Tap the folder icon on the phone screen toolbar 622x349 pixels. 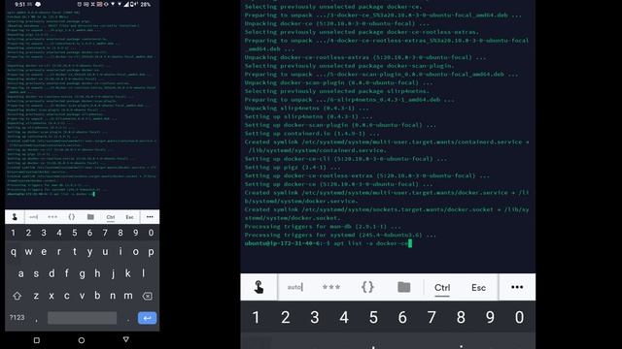pyautogui.click(x=90, y=217)
